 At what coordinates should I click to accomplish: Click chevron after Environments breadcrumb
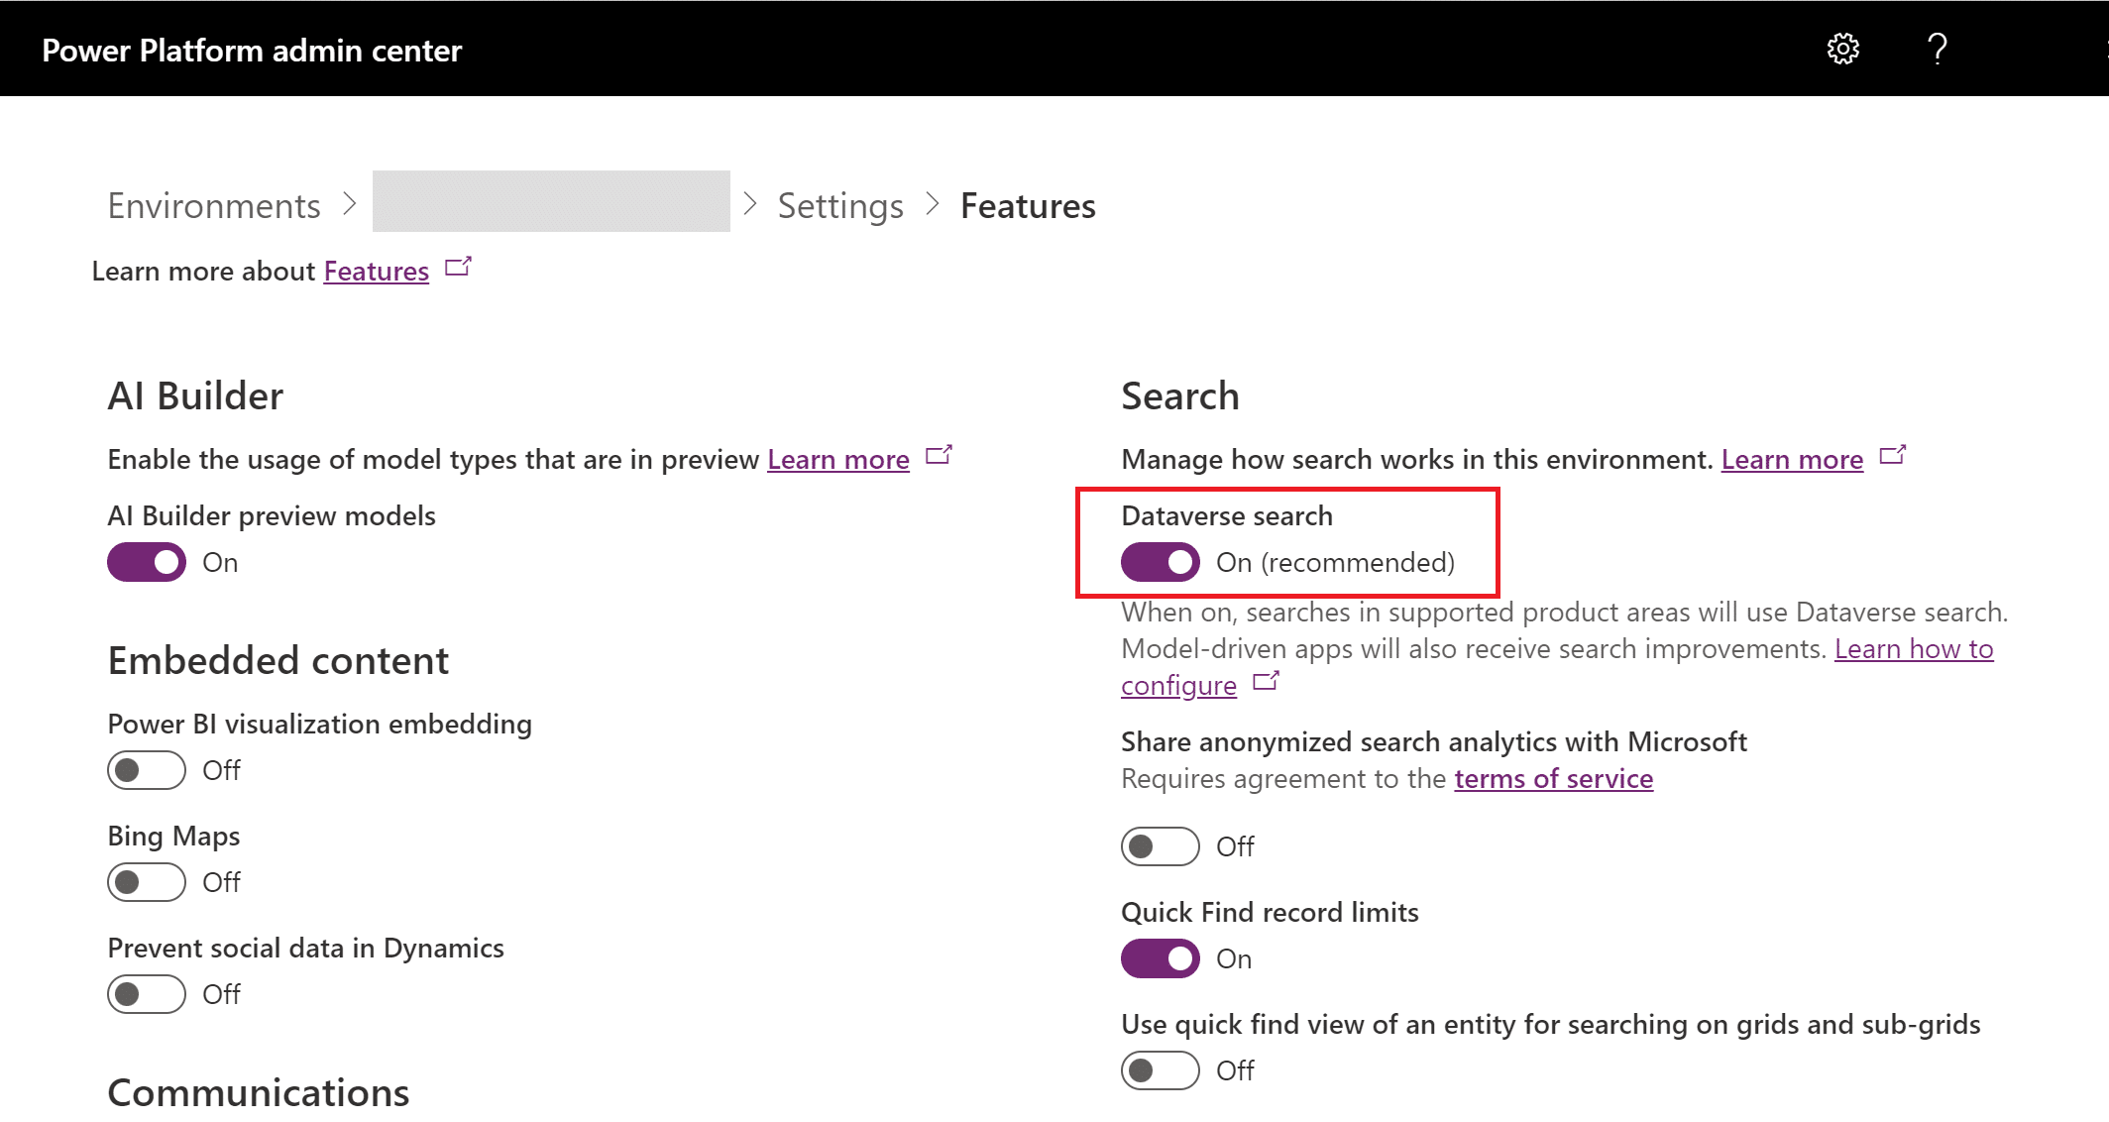(349, 204)
